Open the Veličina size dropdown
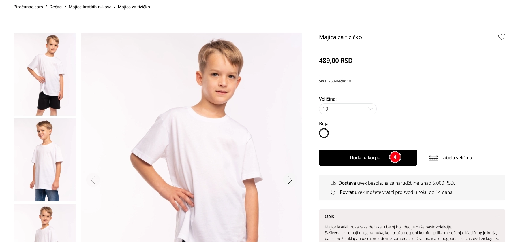This screenshot has width=531, height=242. pos(348,109)
